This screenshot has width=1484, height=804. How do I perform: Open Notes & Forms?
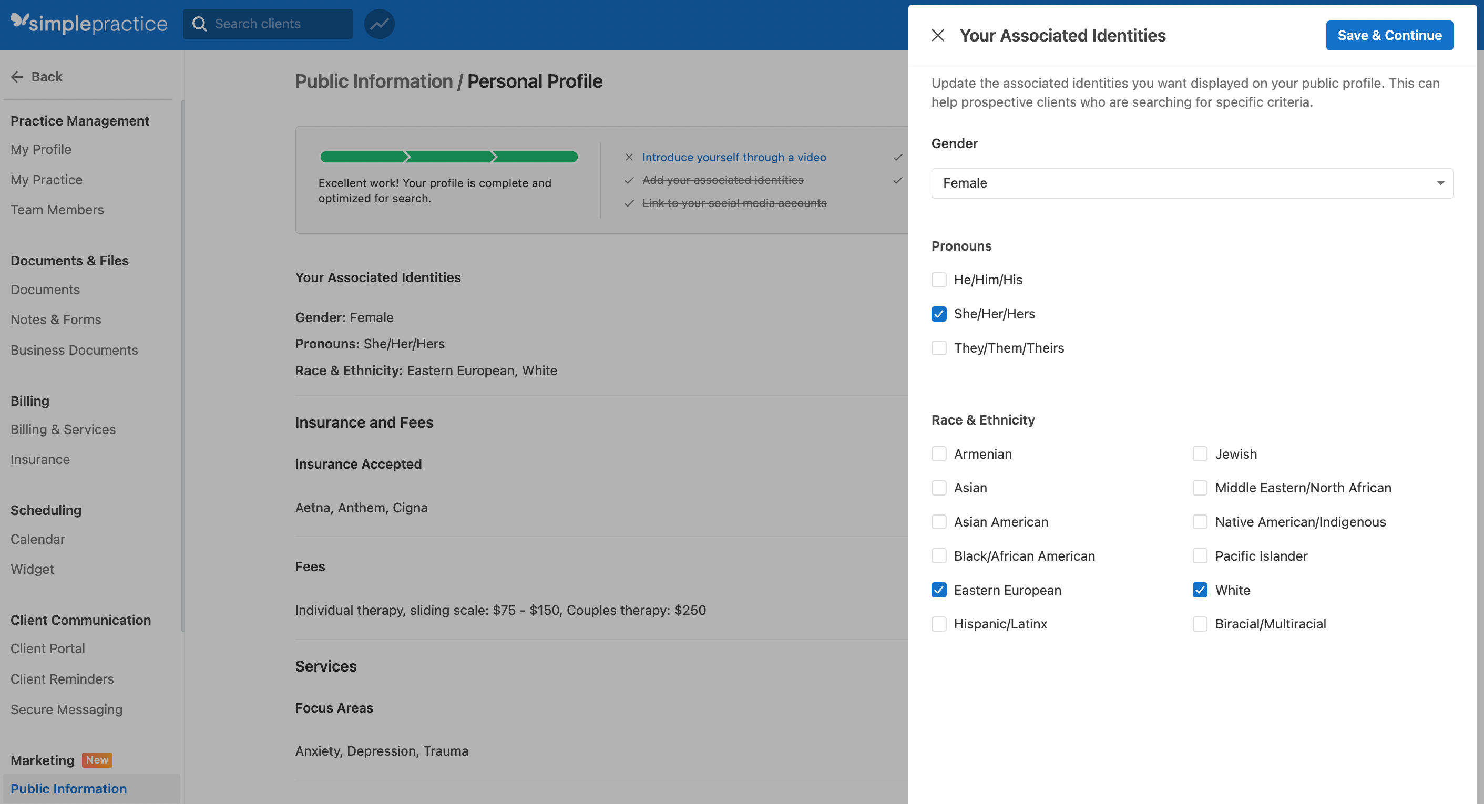[x=56, y=319]
